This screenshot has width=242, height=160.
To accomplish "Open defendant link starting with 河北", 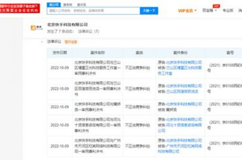I will tap(180, 128).
